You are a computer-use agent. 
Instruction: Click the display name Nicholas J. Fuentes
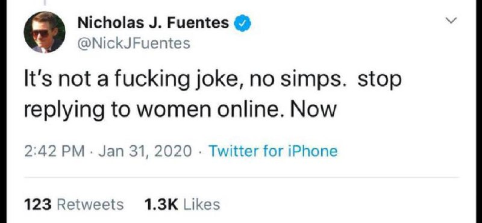[x=153, y=23]
